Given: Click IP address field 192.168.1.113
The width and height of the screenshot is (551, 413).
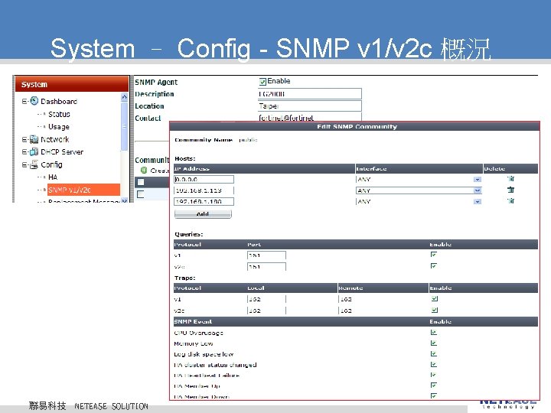Looking at the screenshot, I should click(x=204, y=190).
